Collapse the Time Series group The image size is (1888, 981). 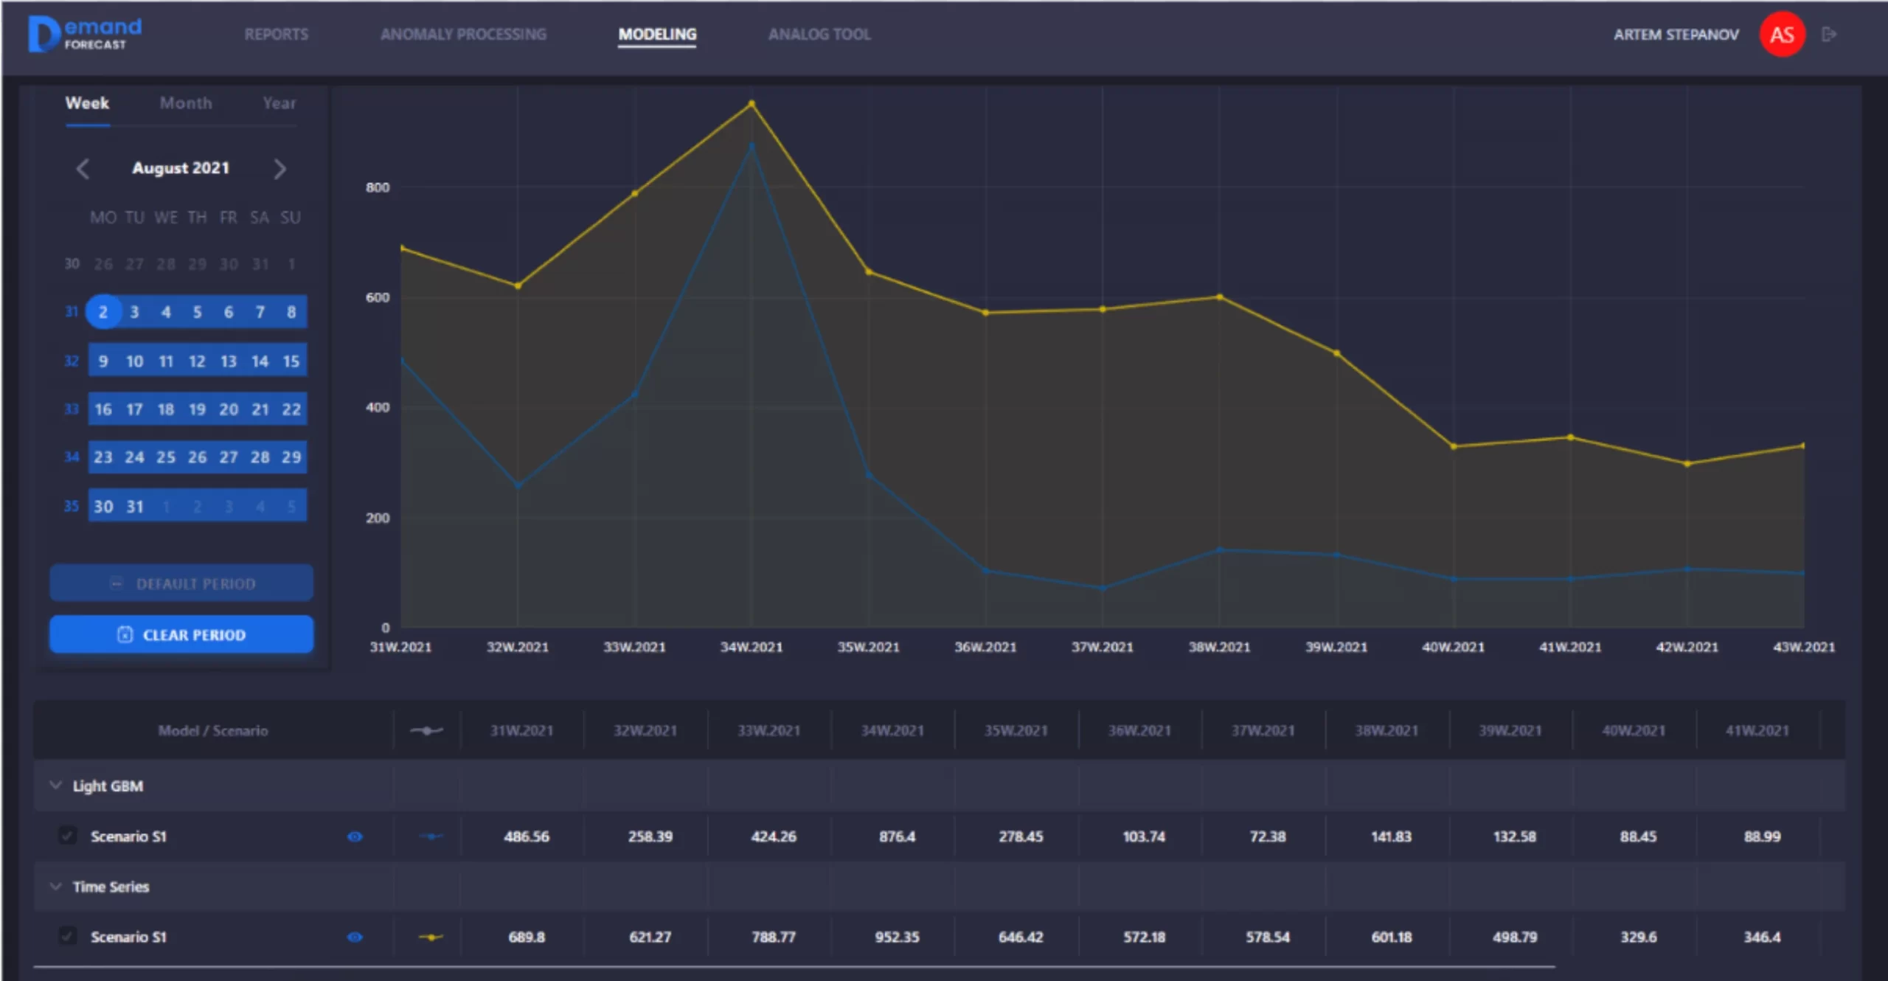pyautogui.click(x=55, y=886)
